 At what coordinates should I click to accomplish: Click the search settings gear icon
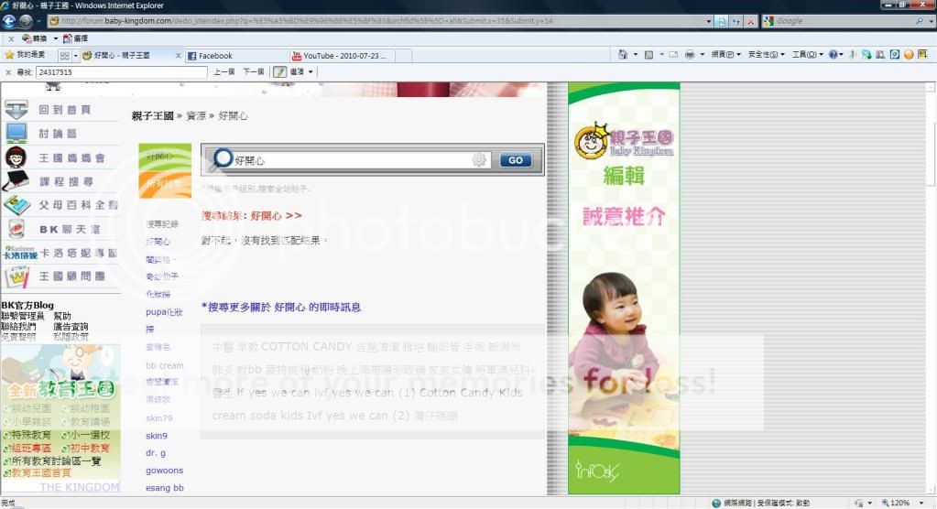[x=479, y=160]
